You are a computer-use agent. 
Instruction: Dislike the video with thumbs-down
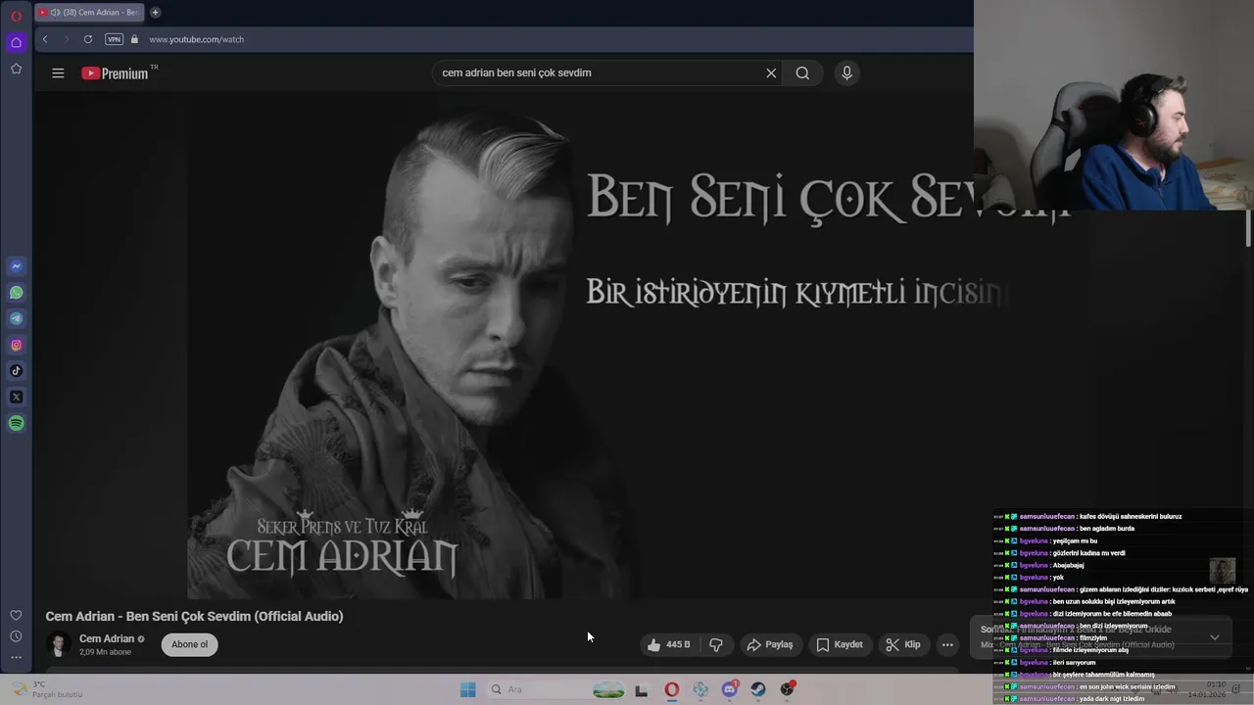(x=716, y=644)
